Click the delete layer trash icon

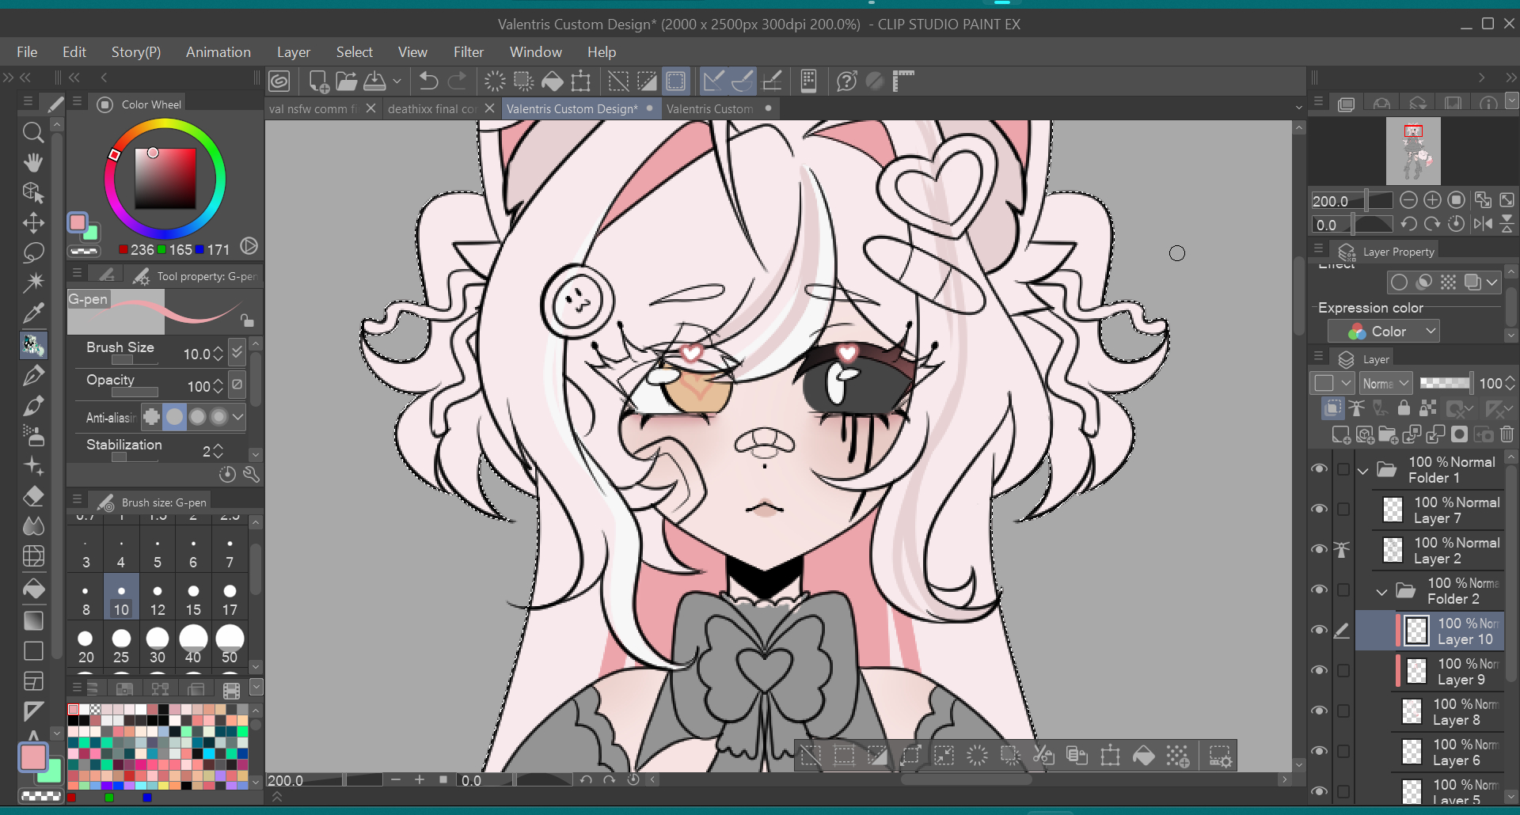(1507, 434)
